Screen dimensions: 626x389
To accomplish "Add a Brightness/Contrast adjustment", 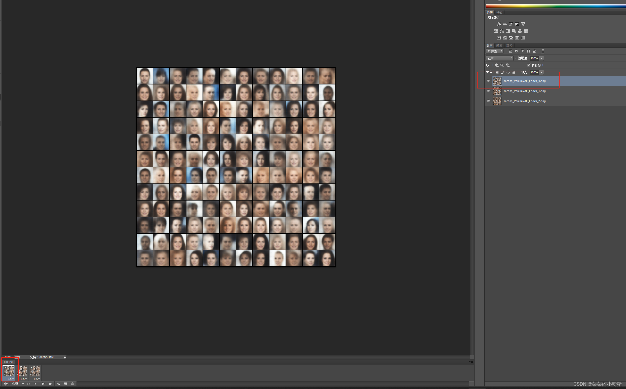I will click(x=498, y=24).
